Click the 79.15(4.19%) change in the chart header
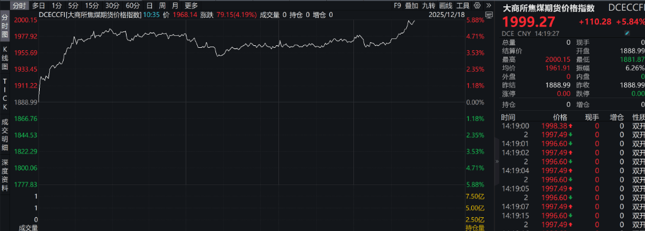The width and height of the screenshot is (645, 231). (237, 15)
